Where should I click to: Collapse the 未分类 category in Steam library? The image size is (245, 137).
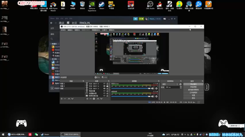tap(51, 59)
